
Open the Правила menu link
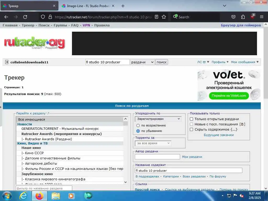[102, 25]
